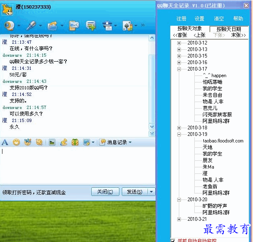253x242 pixels.
Task: Select taobao.floodsoft.com chat record
Action: [223, 141]
